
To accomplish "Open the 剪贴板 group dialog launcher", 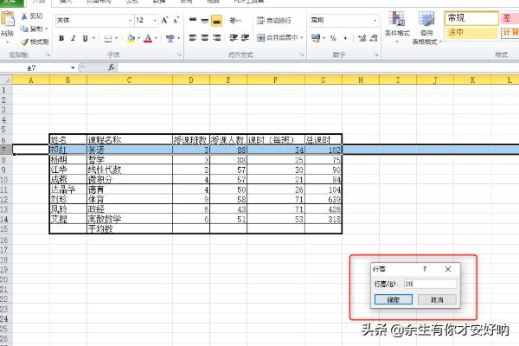I will [48, 54].
